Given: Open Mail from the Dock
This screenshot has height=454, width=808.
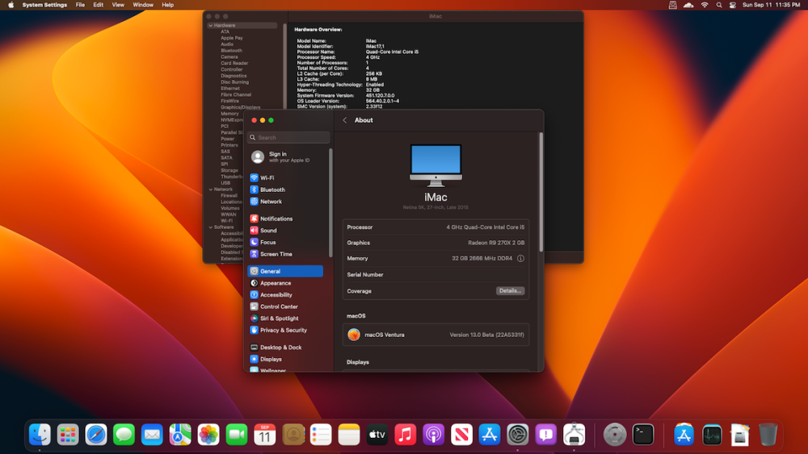Looking at the screenshot, I should (x=152, y=435).
